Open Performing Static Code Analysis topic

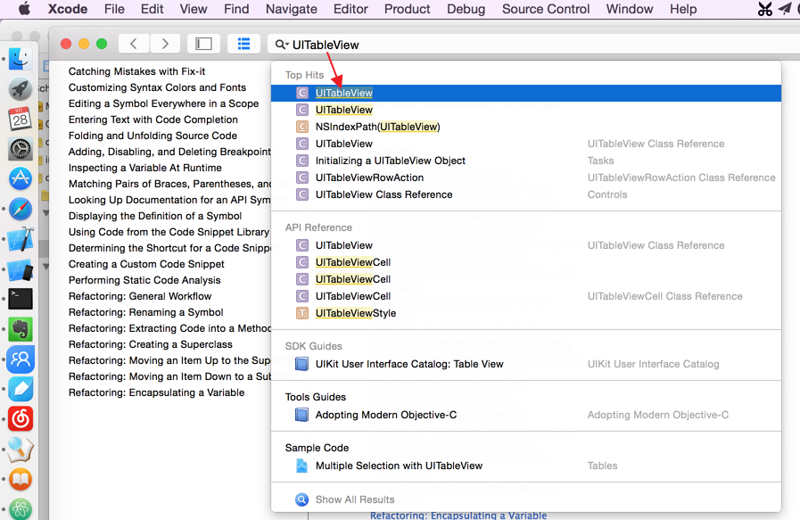point(144,280)
